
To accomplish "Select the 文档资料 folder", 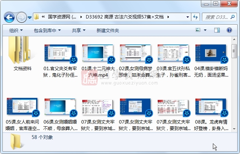I will (23, 54).
